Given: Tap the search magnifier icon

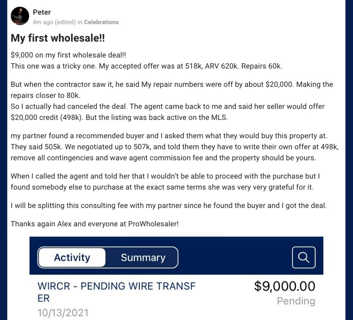Looking at the screenshot, I should [x=304, y=257].
